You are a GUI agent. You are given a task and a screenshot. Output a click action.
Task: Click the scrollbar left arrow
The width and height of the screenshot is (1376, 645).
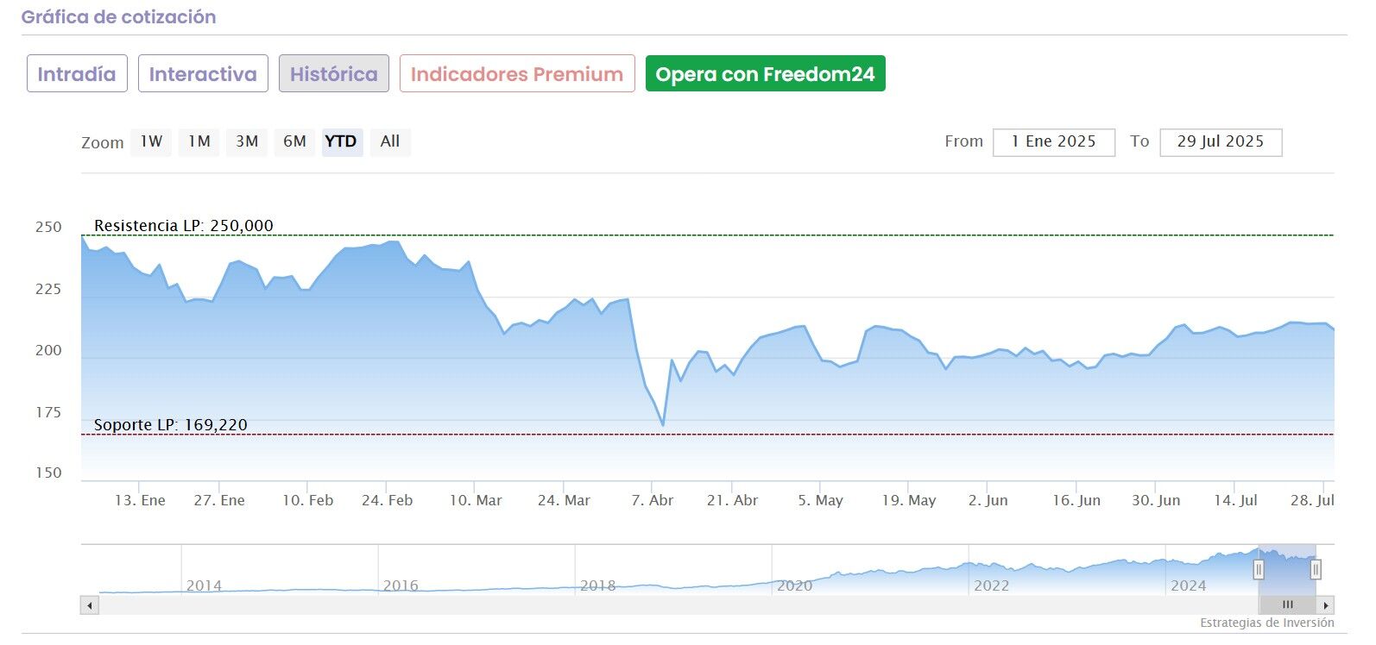coord(90,605)
